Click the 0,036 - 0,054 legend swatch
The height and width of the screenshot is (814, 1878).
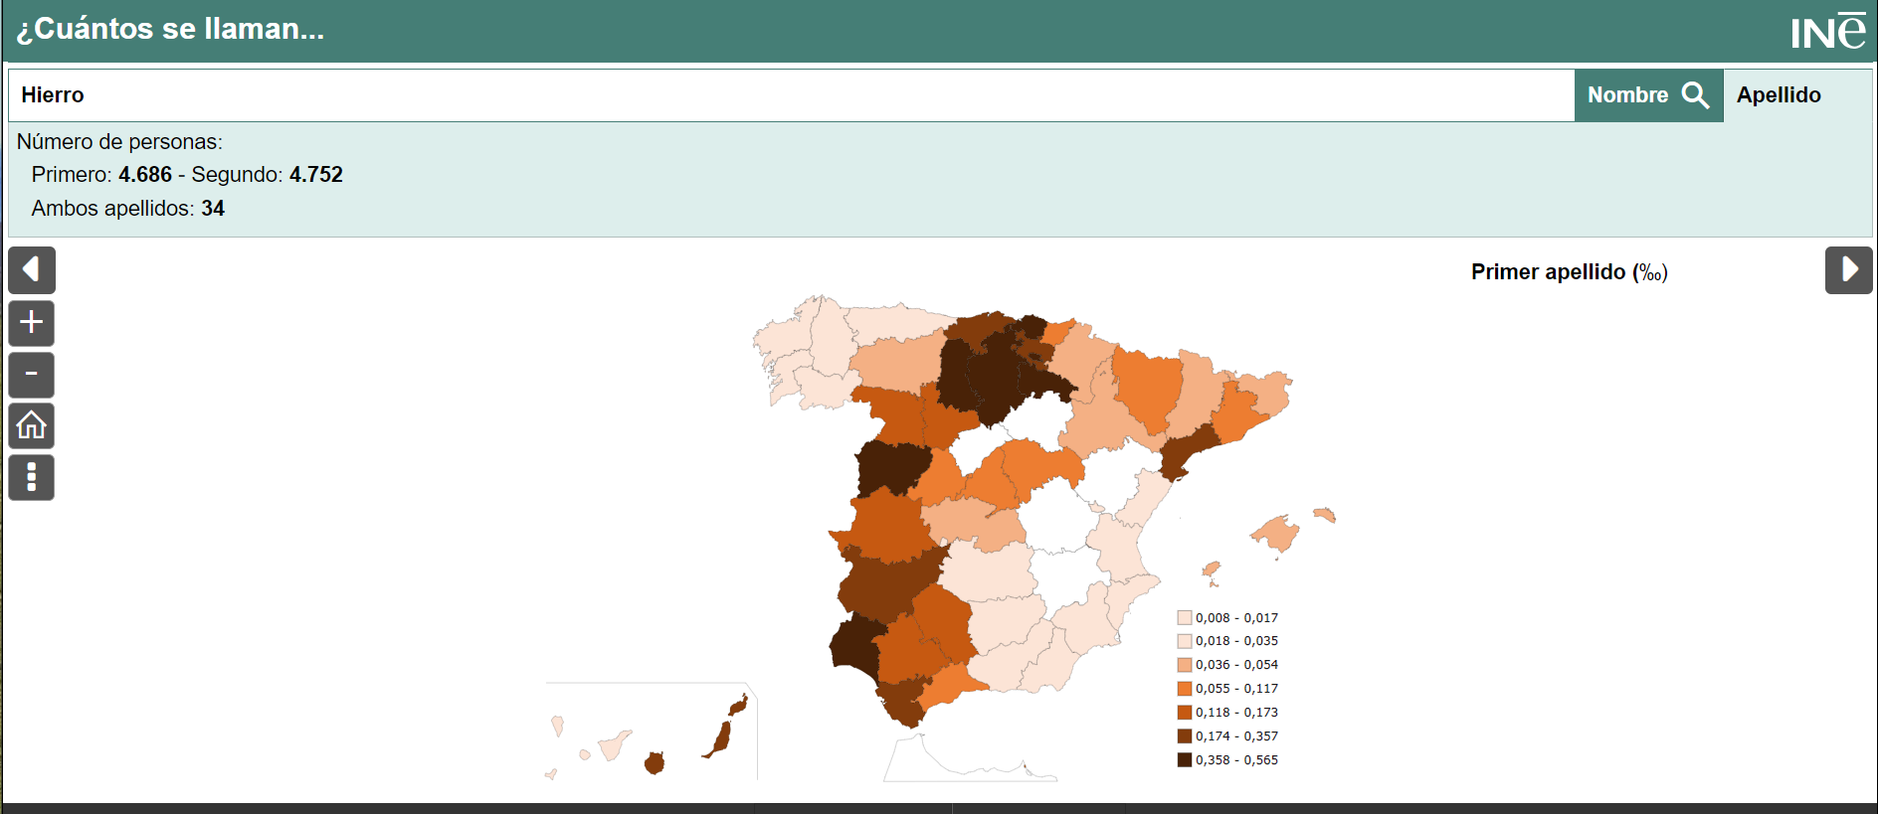point(1185,665)
